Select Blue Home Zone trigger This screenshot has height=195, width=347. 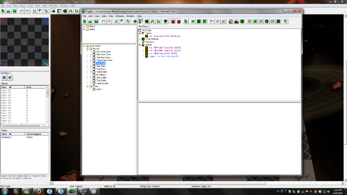(x=103, y=55)
